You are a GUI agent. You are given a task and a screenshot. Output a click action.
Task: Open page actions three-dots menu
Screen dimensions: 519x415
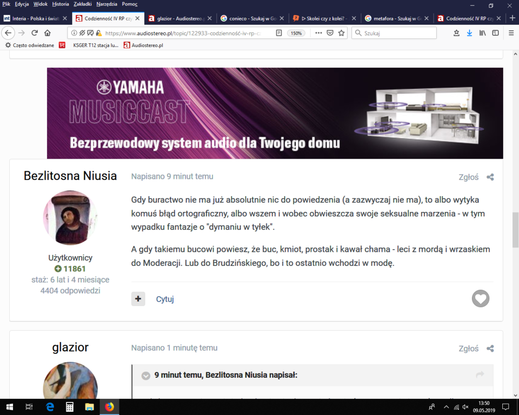click(x=318, y=33)
